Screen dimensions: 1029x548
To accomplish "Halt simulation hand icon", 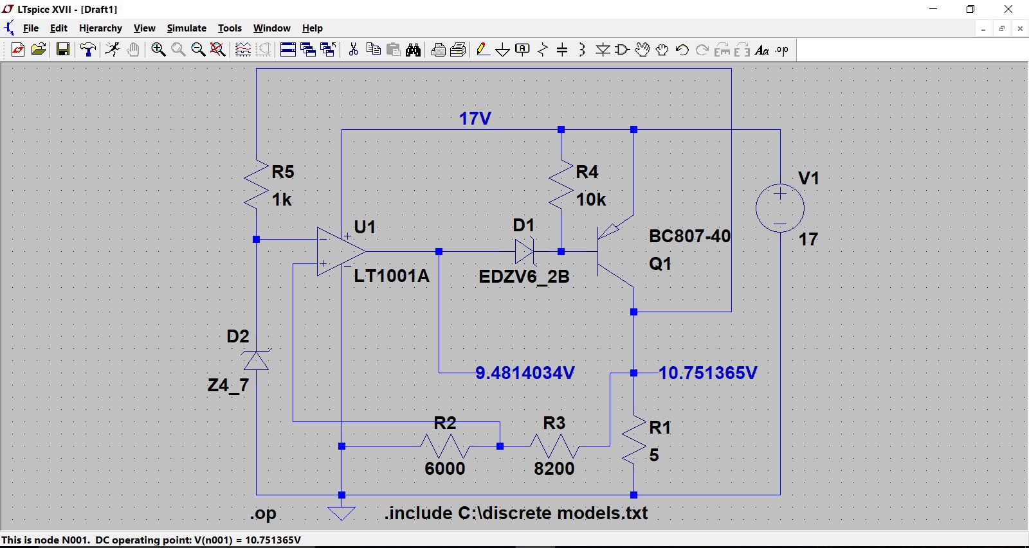I will coord(133,49).
